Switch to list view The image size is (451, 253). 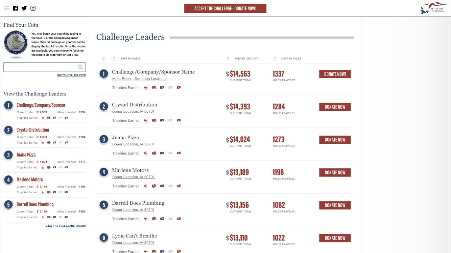click(x=71, y=75)
